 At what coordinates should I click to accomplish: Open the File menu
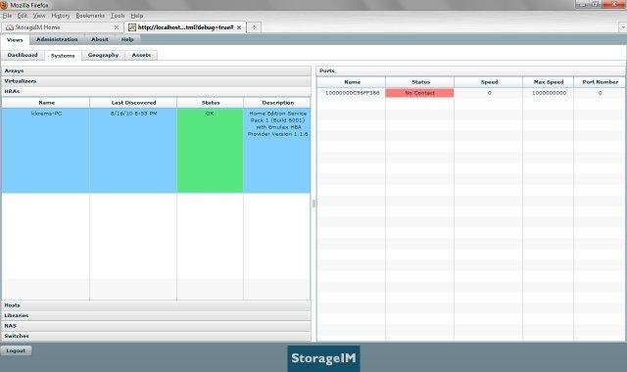[x=7, y=16]
